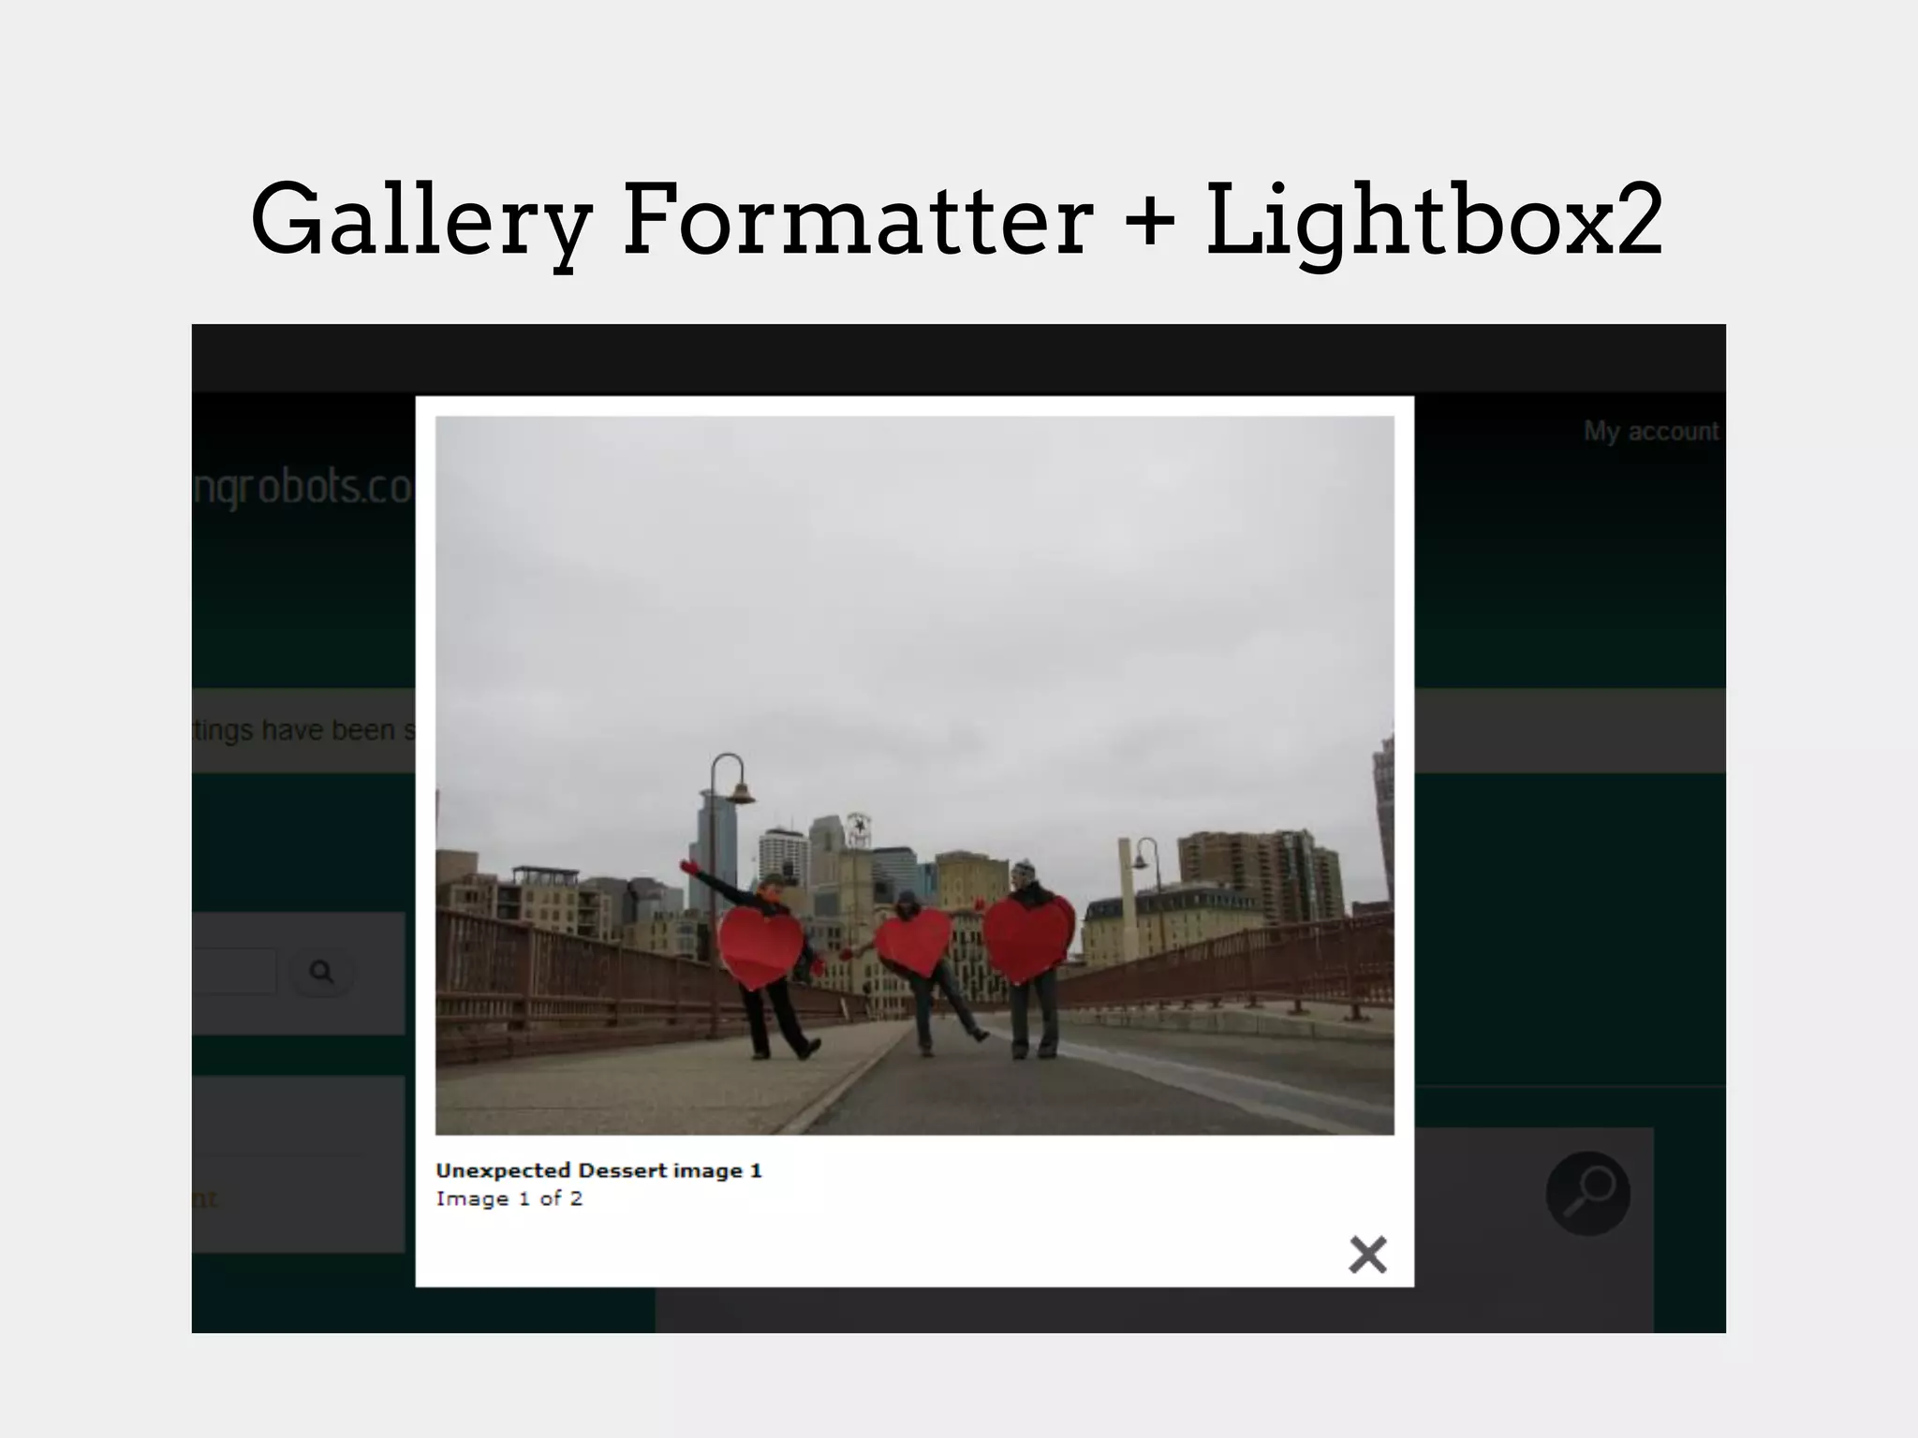Click the 'Image 1 of 2' counter text
Image resolution: width=1918 pixels, height=1438 pixels.
coord(509,1198)
